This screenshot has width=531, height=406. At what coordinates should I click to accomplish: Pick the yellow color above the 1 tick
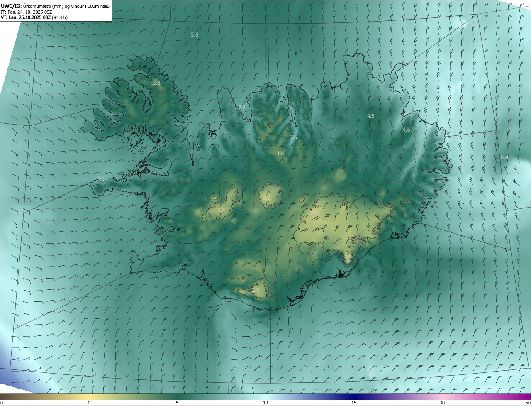(89, 397)
